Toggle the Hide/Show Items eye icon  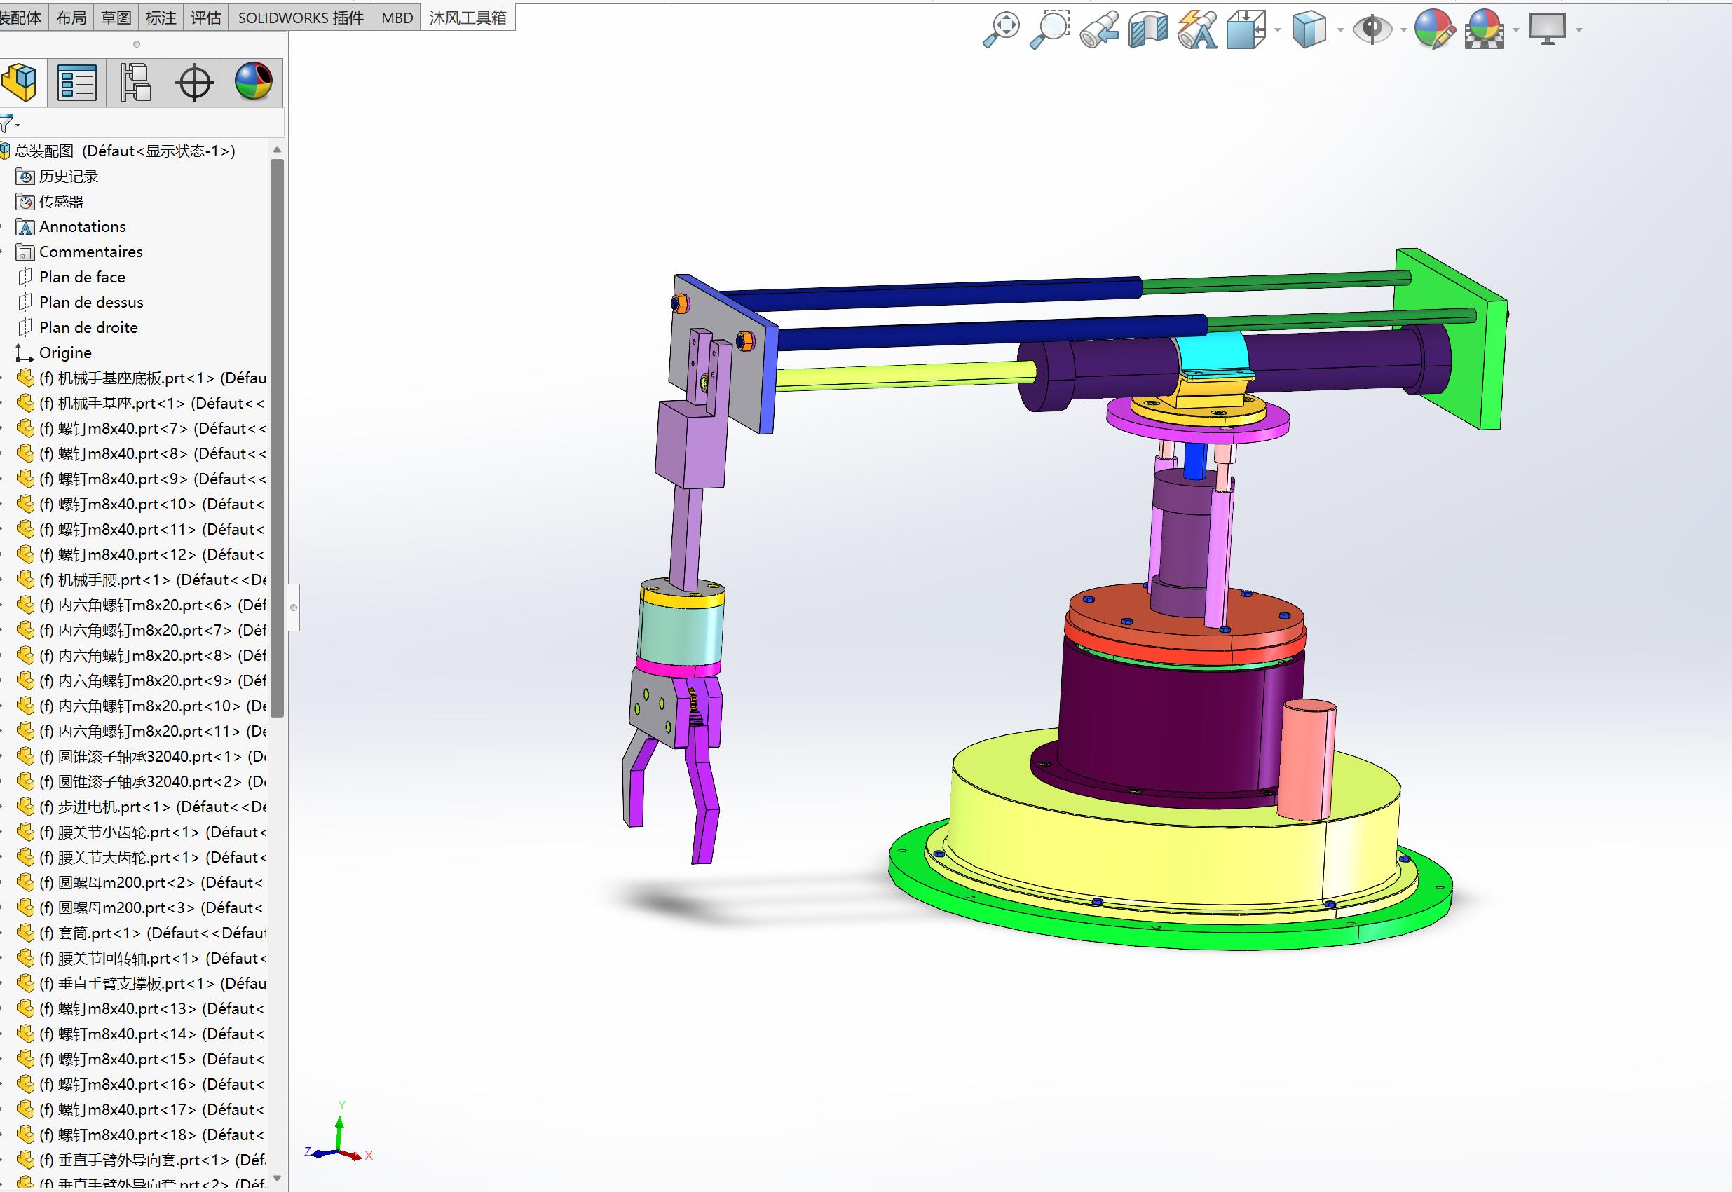(x=1372, y=29)
